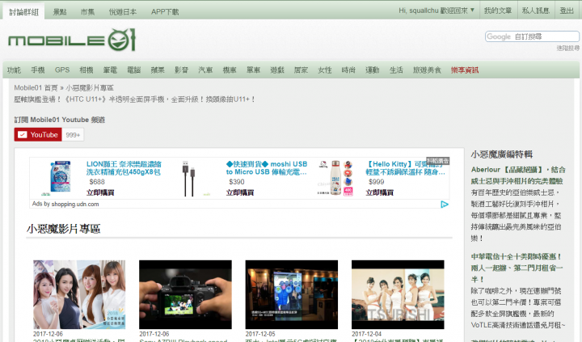Open the 旅遊美食 category menu
The height and width of the screenshot is (342, 582).
point(427,70)
